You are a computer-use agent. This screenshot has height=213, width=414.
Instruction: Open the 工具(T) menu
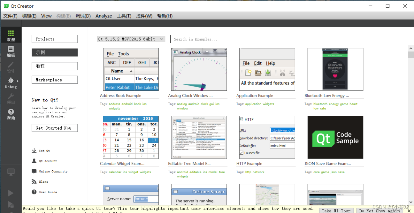click(124, 16)
